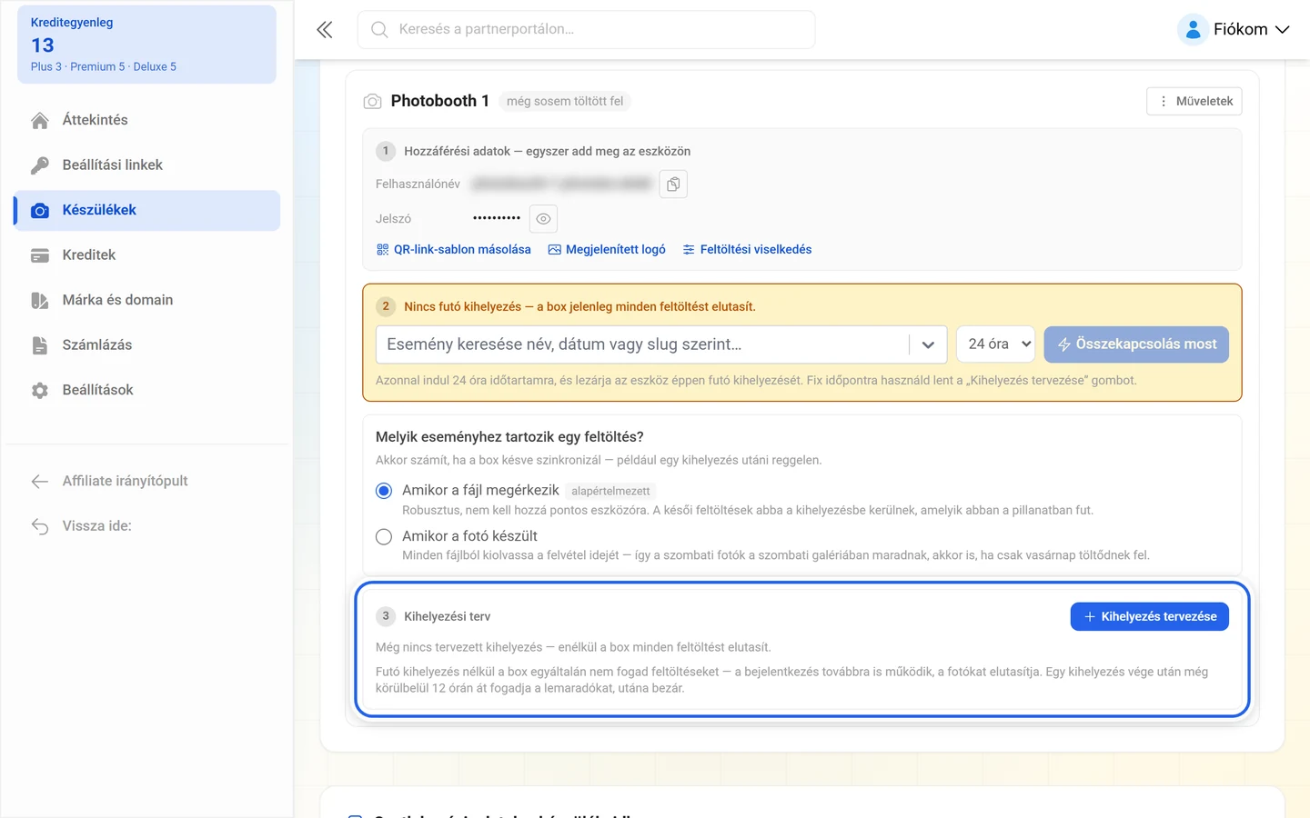
Task: Click the camera icon next to Photobooth 1
Action: coord(373,102)
